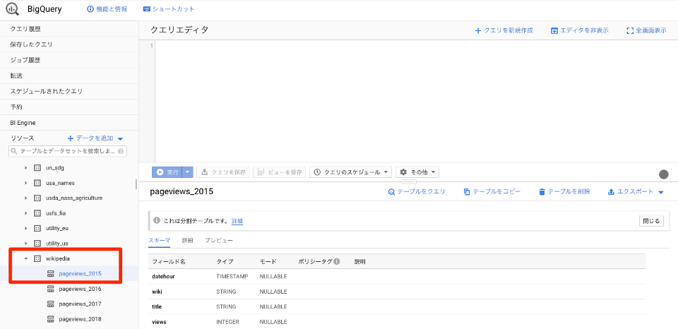Select the un_sdg dataset icon

37,167
